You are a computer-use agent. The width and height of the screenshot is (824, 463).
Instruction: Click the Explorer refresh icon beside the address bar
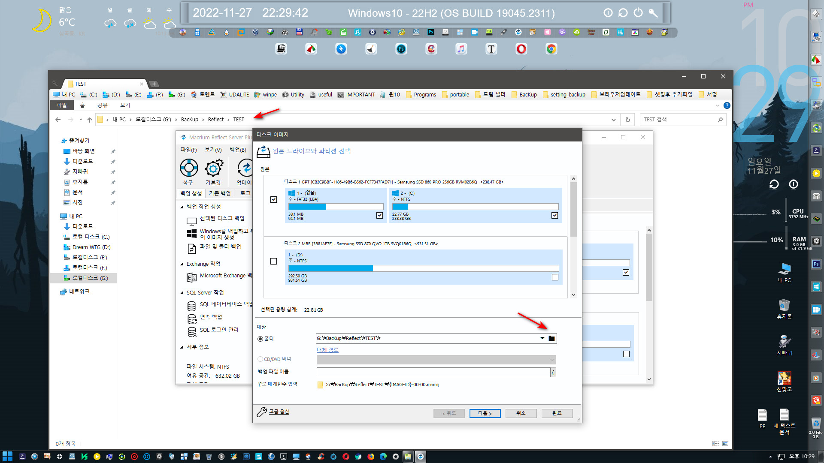pyautogui.click(x=627, y=120)
